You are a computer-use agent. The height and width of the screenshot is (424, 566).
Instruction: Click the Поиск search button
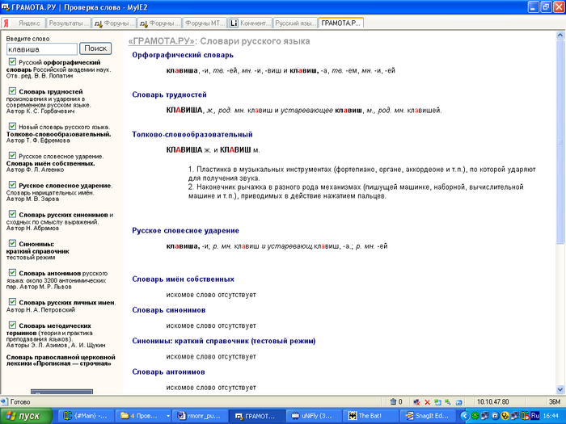tap(95, 48)
